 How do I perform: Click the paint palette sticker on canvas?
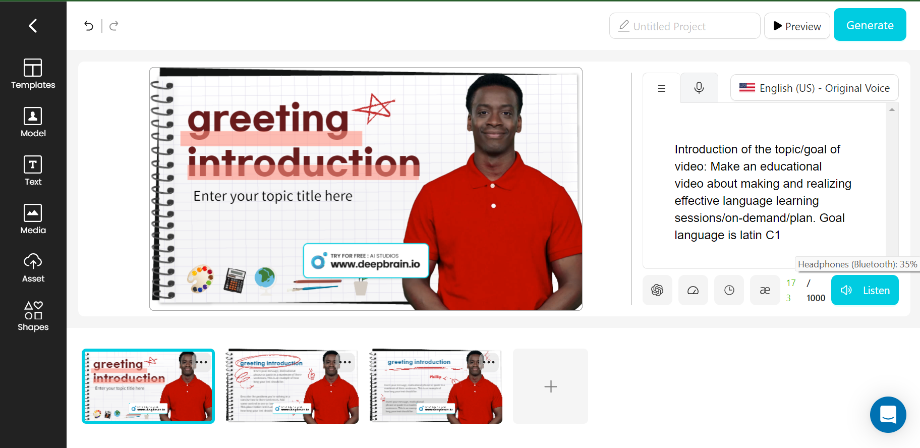(x=200, y=278)
